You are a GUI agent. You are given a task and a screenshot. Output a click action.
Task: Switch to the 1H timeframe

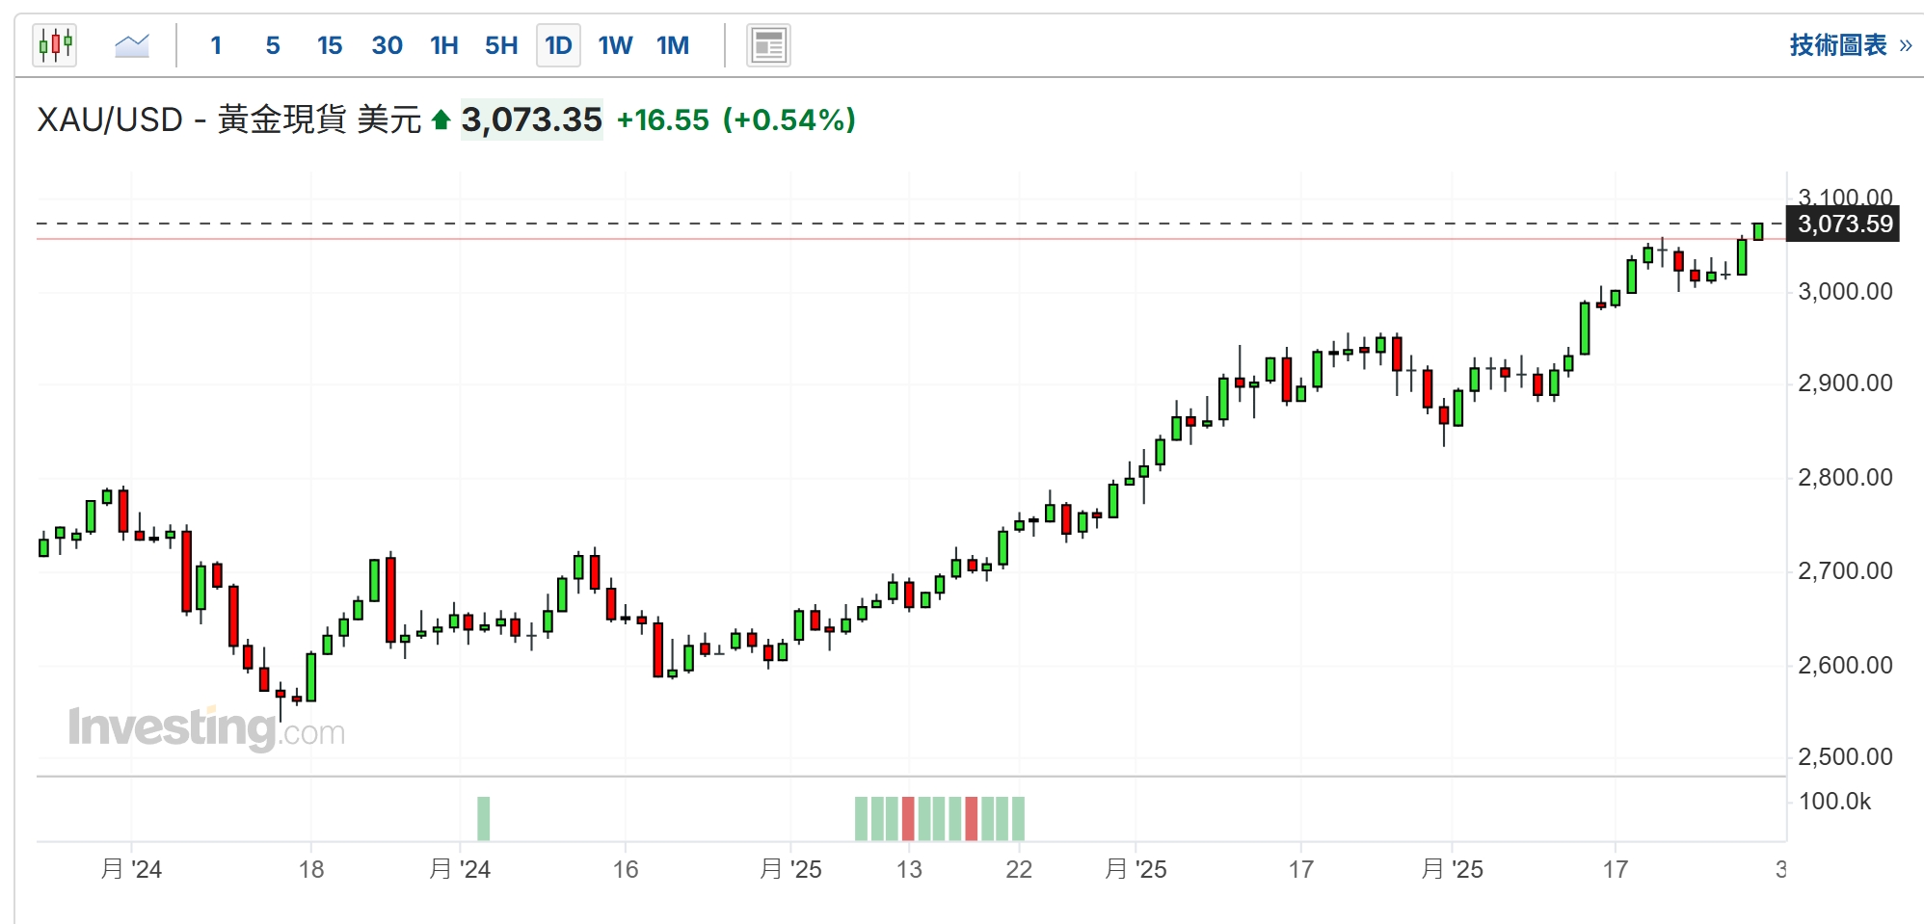(x=443, y=45)
